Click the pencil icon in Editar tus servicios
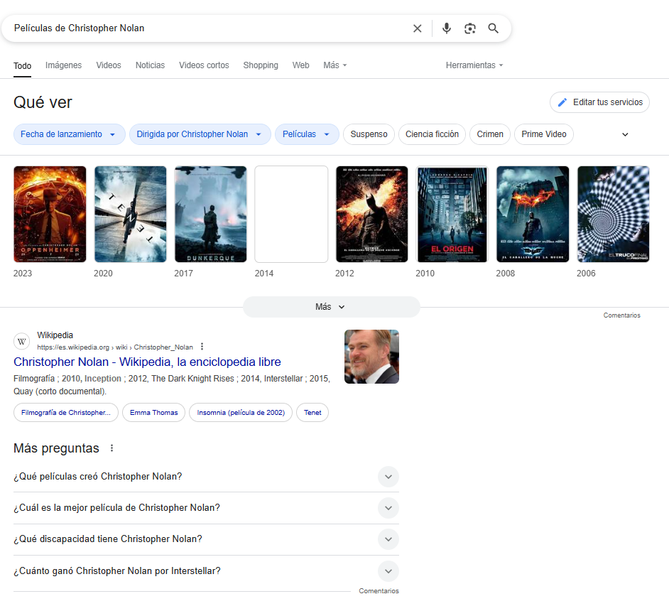 coord(562,102)
